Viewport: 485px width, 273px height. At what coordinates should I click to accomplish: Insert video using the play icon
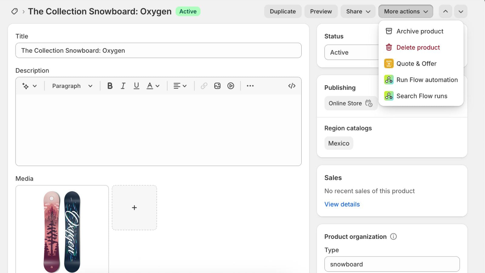(231, 86)
